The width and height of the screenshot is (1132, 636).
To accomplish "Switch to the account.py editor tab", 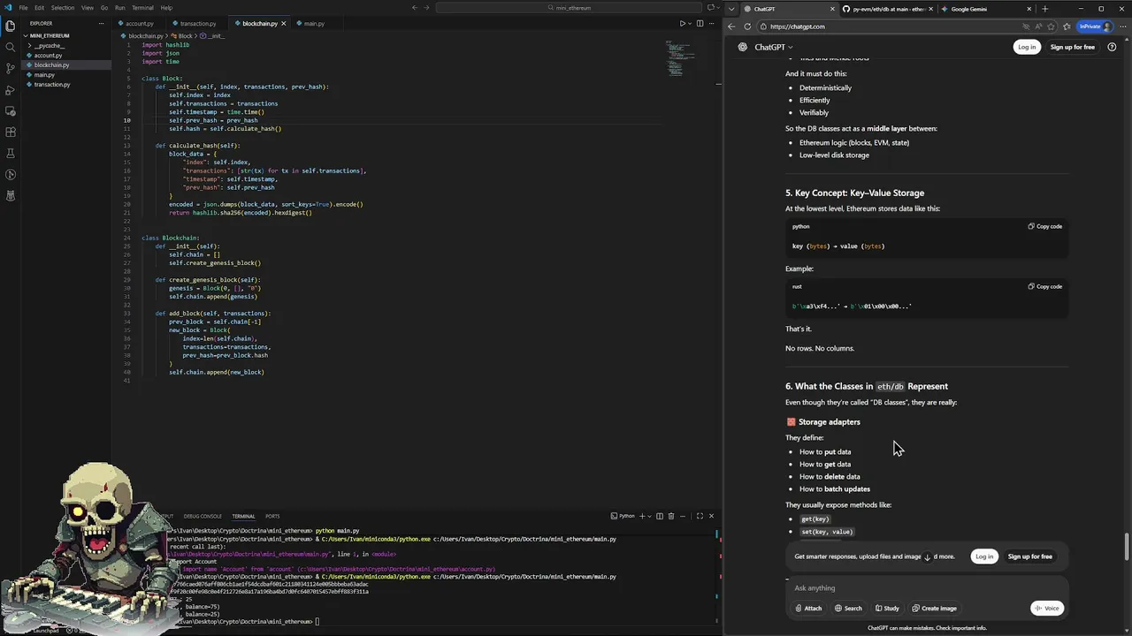I will tap(139, 23).
